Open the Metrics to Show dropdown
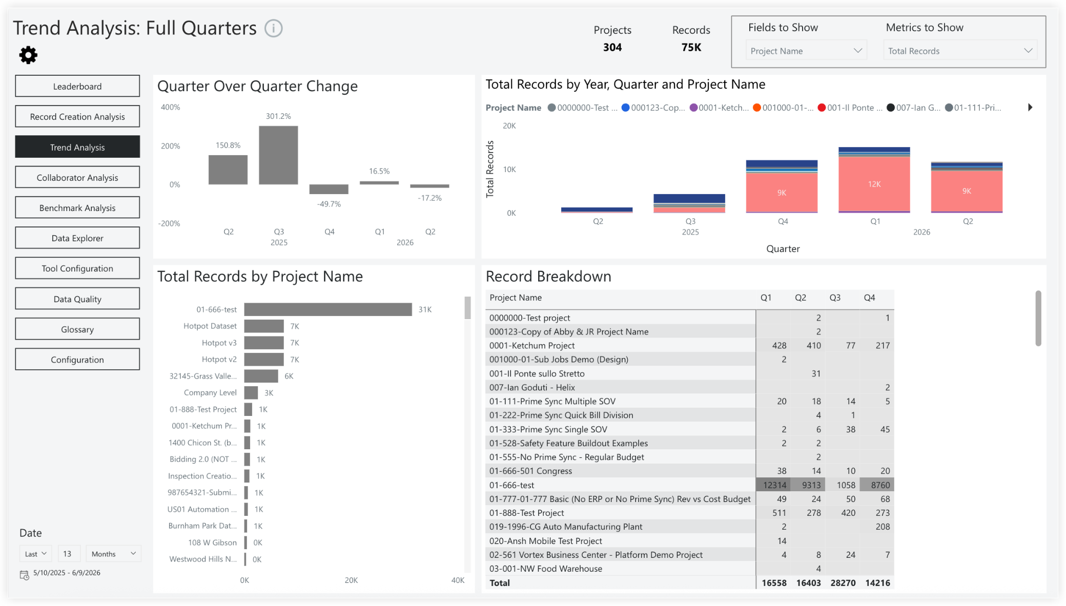Viewport: 1066px width, 606px height. click(960, 51)
